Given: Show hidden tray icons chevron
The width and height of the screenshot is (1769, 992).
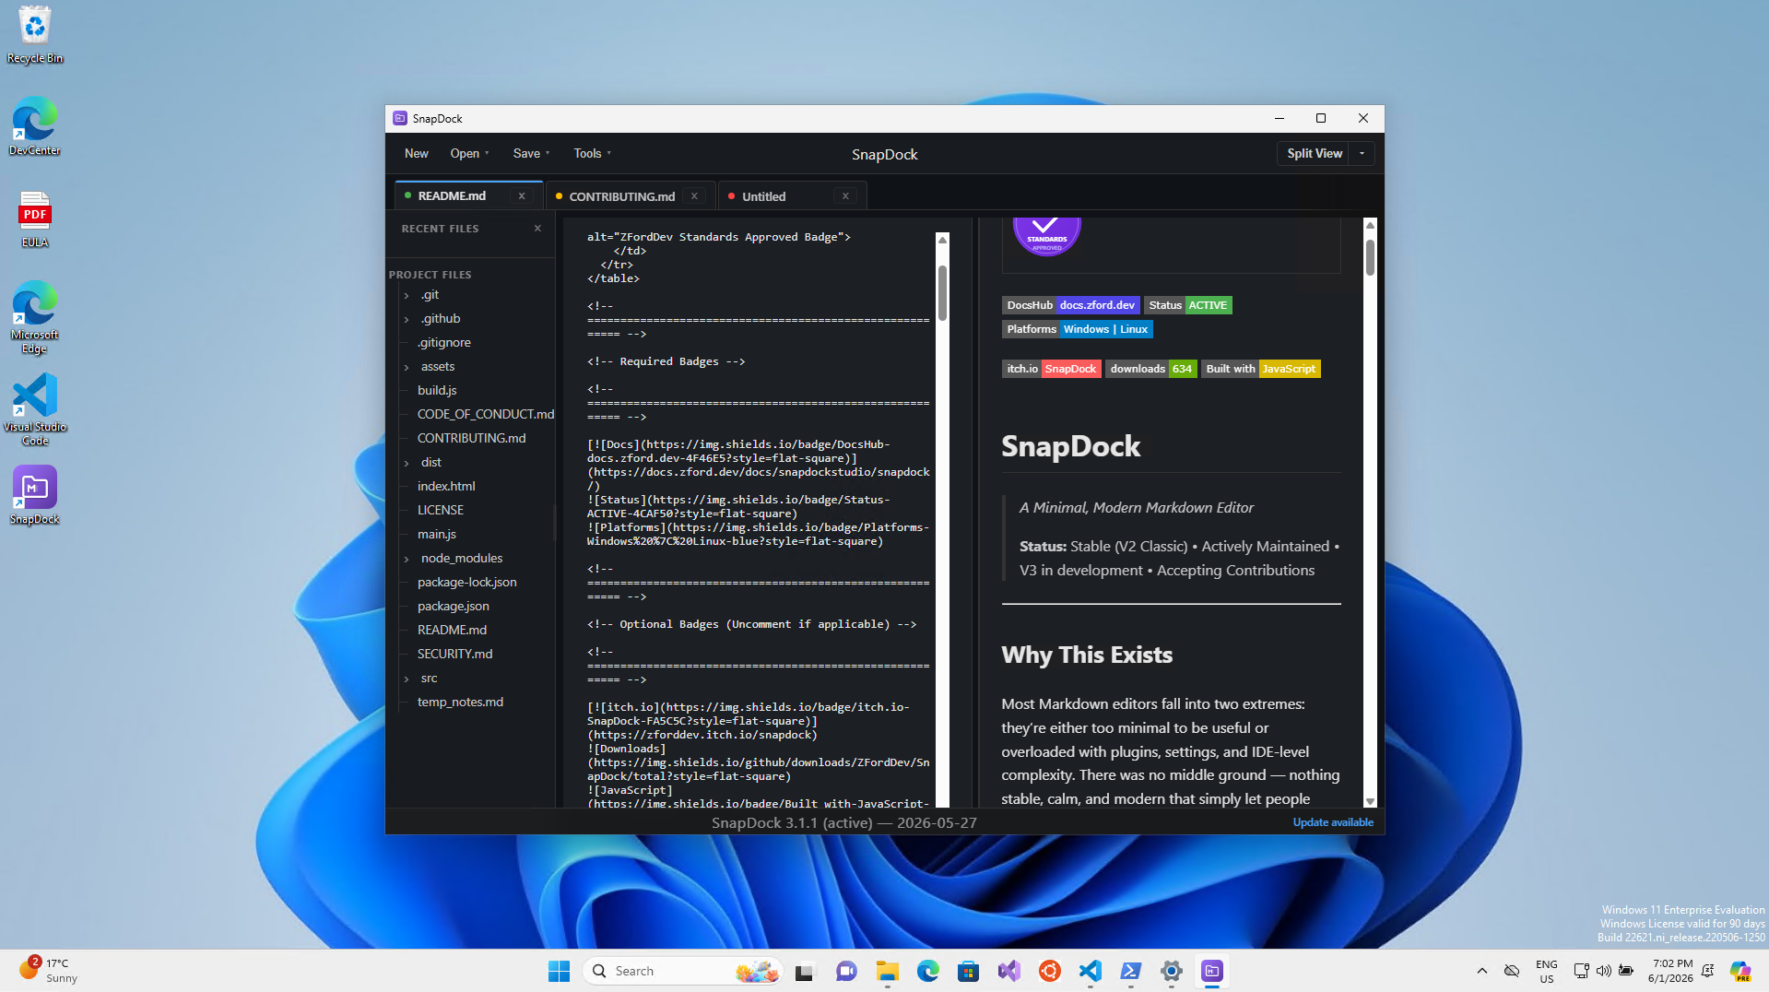Looking at the screenshot, I should pyautogui.click(x=1481, y=971).
